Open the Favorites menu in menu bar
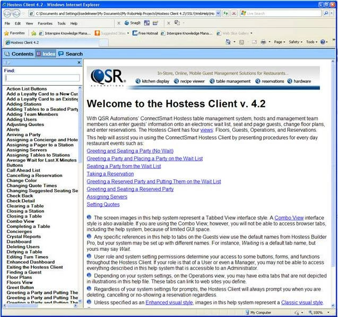338x317 pixels. click(45, 23)
